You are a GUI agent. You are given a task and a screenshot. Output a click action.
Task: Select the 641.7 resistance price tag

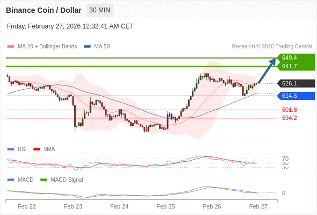[x=296, y=66]
